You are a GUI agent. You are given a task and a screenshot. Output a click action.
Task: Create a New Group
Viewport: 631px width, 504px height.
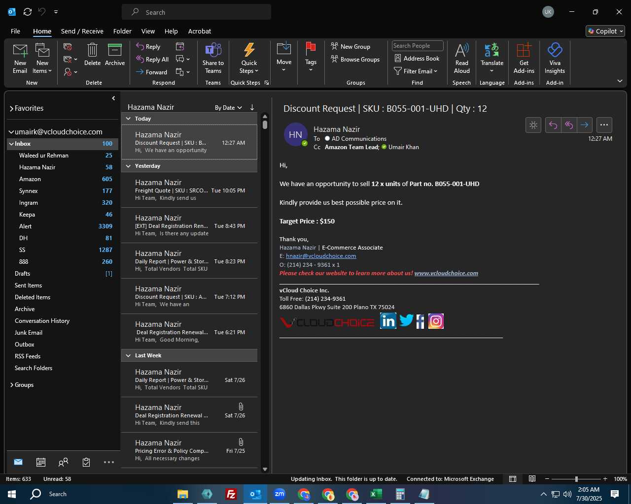click(351, 47)
